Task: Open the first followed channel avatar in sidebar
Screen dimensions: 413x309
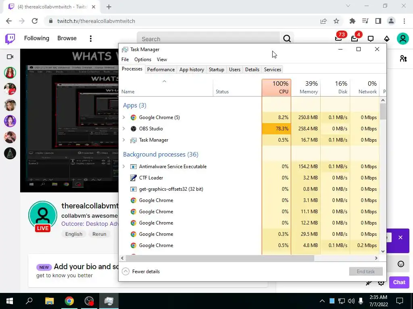Action: pyautogui.click(x=10, y=73)
